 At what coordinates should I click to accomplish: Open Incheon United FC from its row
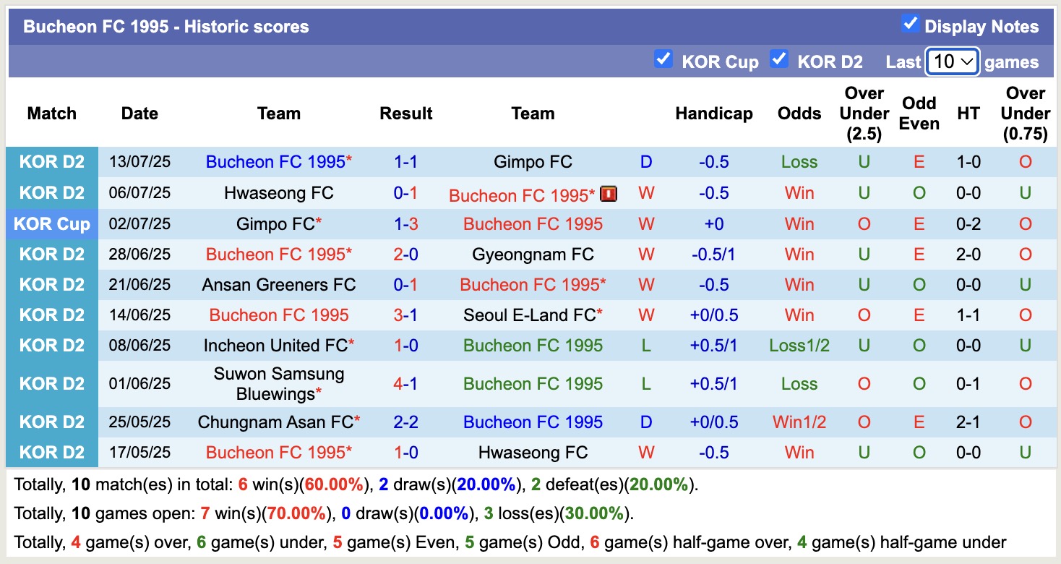(x=276, y=345)
